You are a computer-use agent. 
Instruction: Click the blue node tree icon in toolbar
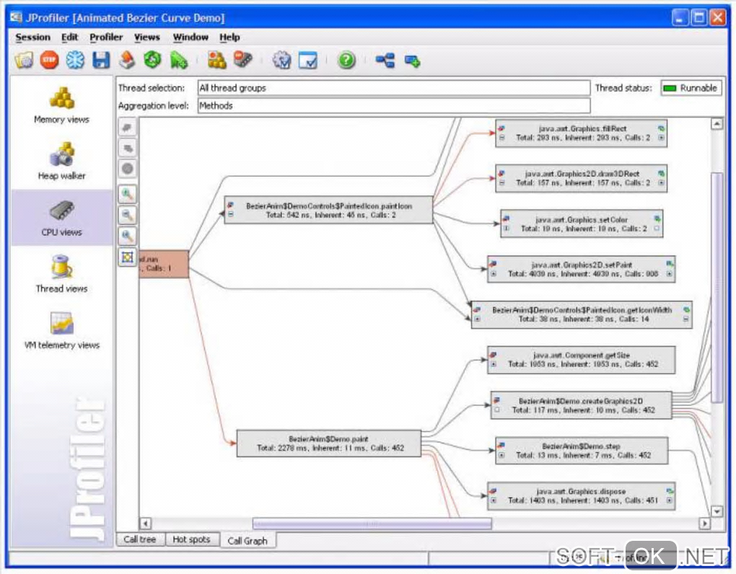pos(385,60)
